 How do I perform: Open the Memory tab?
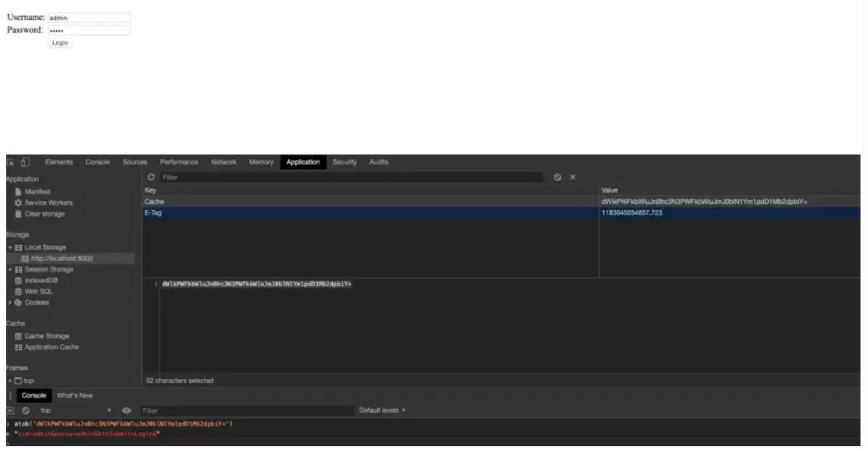(x=261, y=162)
